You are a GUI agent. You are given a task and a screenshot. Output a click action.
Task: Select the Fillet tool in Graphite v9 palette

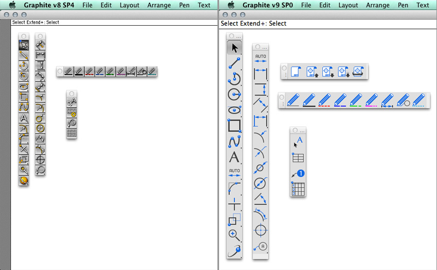(234, 188)
